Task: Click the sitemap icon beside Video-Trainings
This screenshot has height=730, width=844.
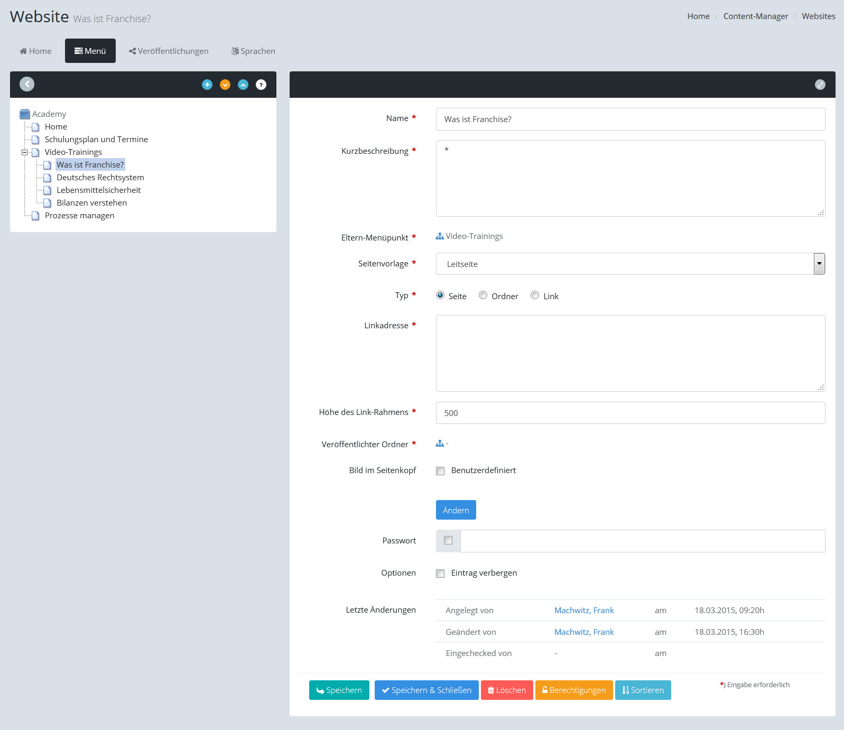Action: [x=440, y=236]
